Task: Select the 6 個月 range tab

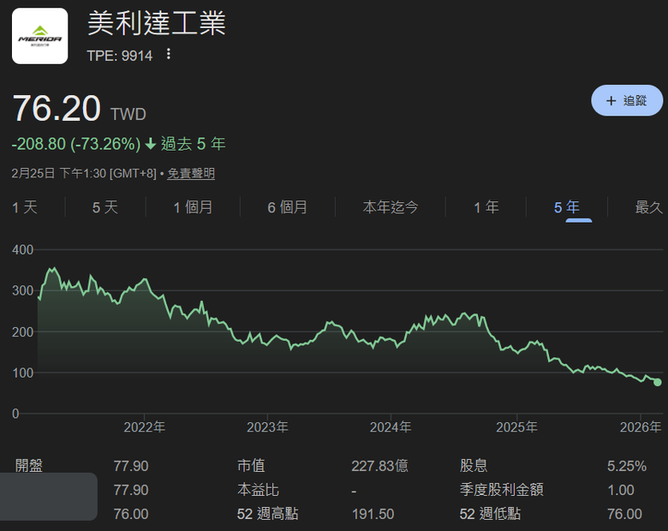Action: [x=287, y=207]
